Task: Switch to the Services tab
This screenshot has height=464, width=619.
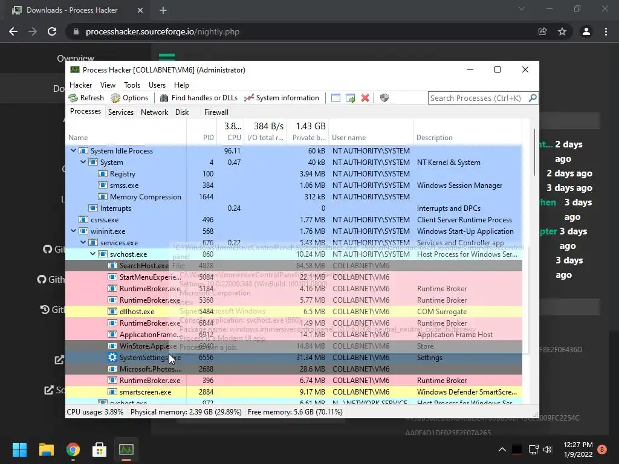Action: [x=121, y=112]
